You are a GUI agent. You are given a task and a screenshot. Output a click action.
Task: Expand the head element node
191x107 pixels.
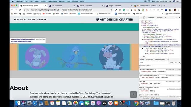click(141, 24)
